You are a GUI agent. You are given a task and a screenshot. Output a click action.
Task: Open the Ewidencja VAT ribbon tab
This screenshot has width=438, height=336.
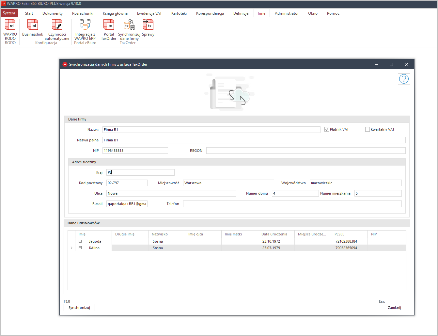click(x=149, y=13)
